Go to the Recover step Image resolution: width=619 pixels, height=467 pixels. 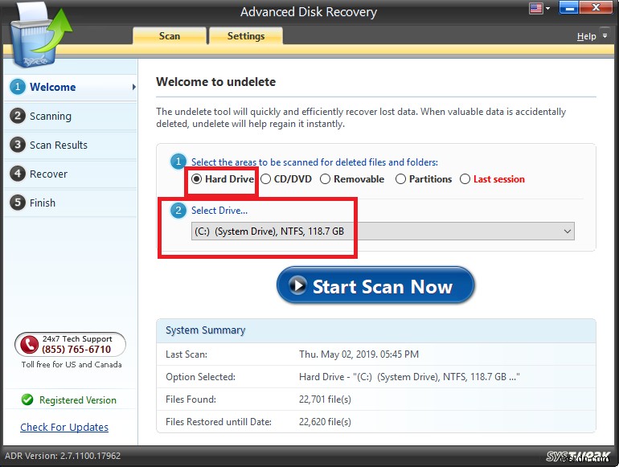coord(71,174)
